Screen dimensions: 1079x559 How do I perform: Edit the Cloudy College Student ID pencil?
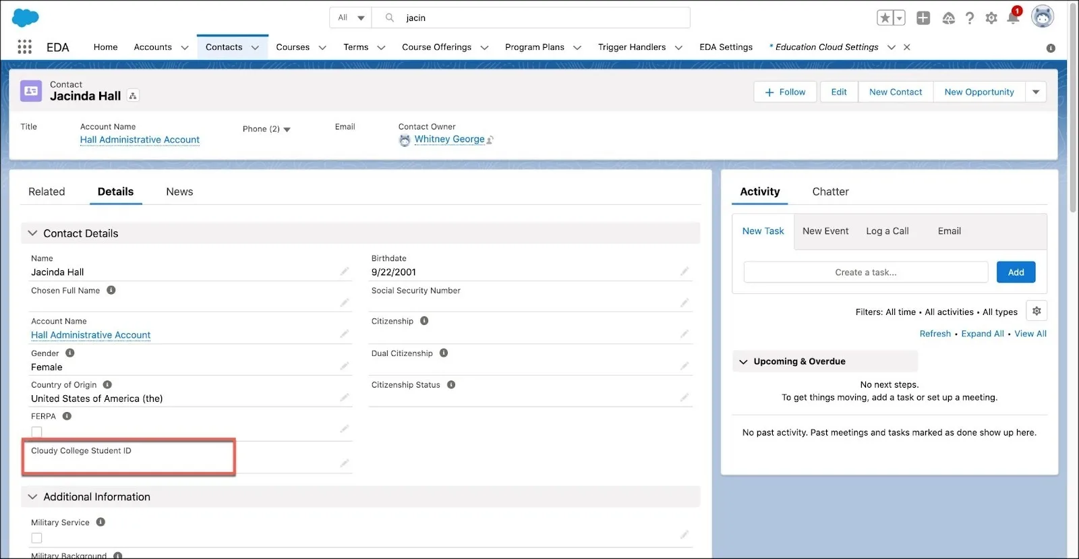(x=345, y=463)
